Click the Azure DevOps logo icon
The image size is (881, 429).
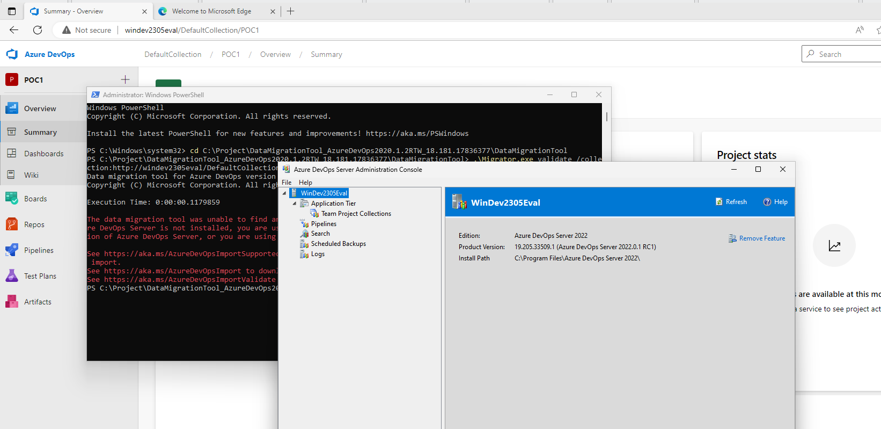[12, 54]
